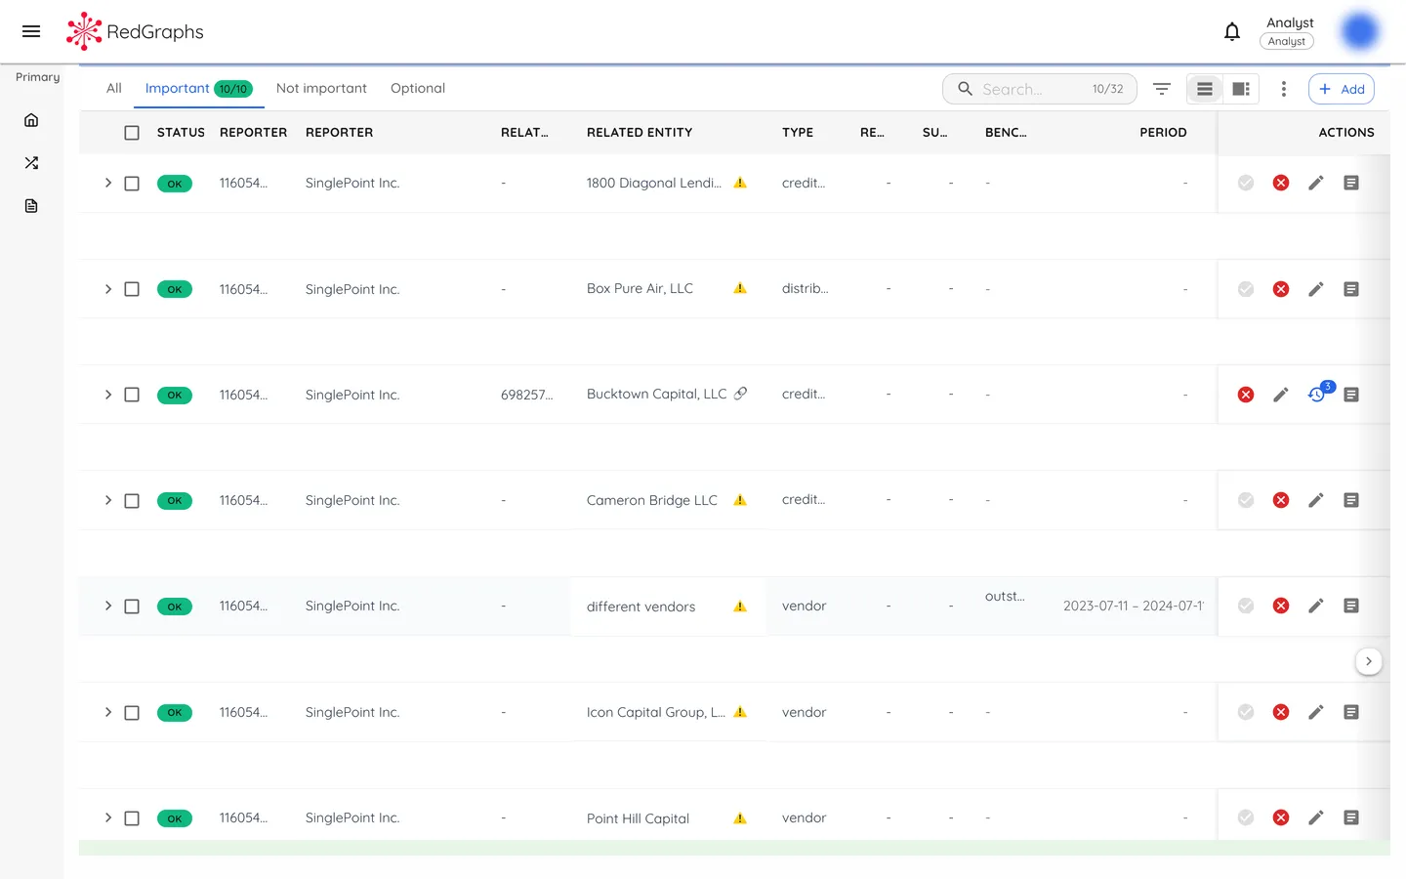Expand the different vendors row details
This screenshot has height=879, width=1406.
(x=108, y=606)
